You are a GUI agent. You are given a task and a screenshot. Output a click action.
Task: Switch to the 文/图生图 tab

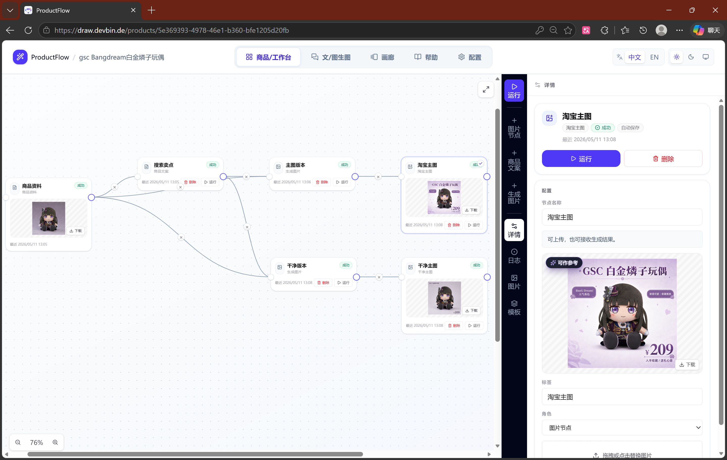pos(331,57)
